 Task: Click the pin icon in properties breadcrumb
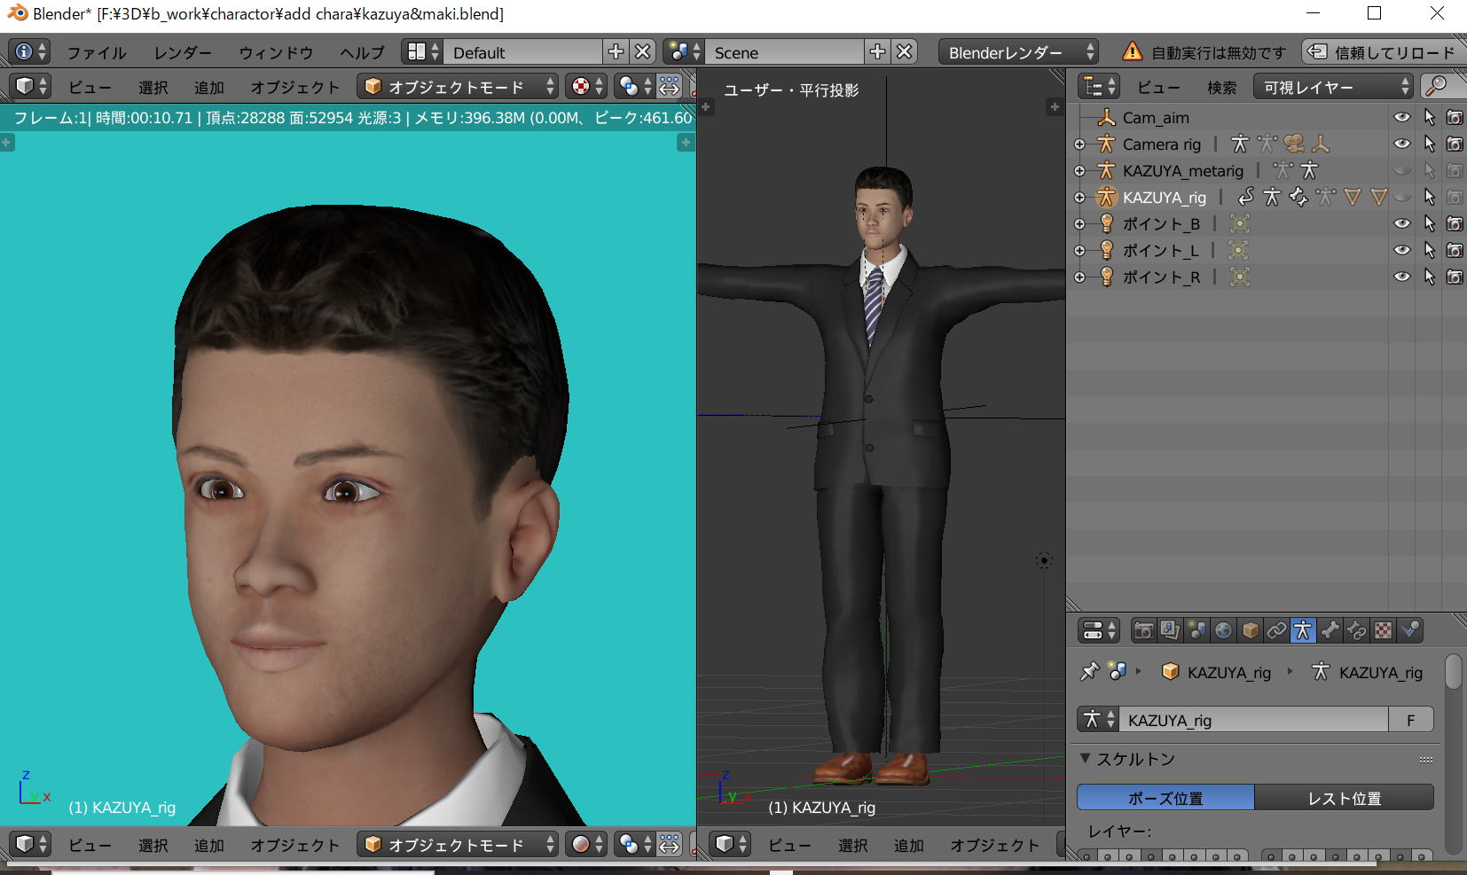[1089, 672]
